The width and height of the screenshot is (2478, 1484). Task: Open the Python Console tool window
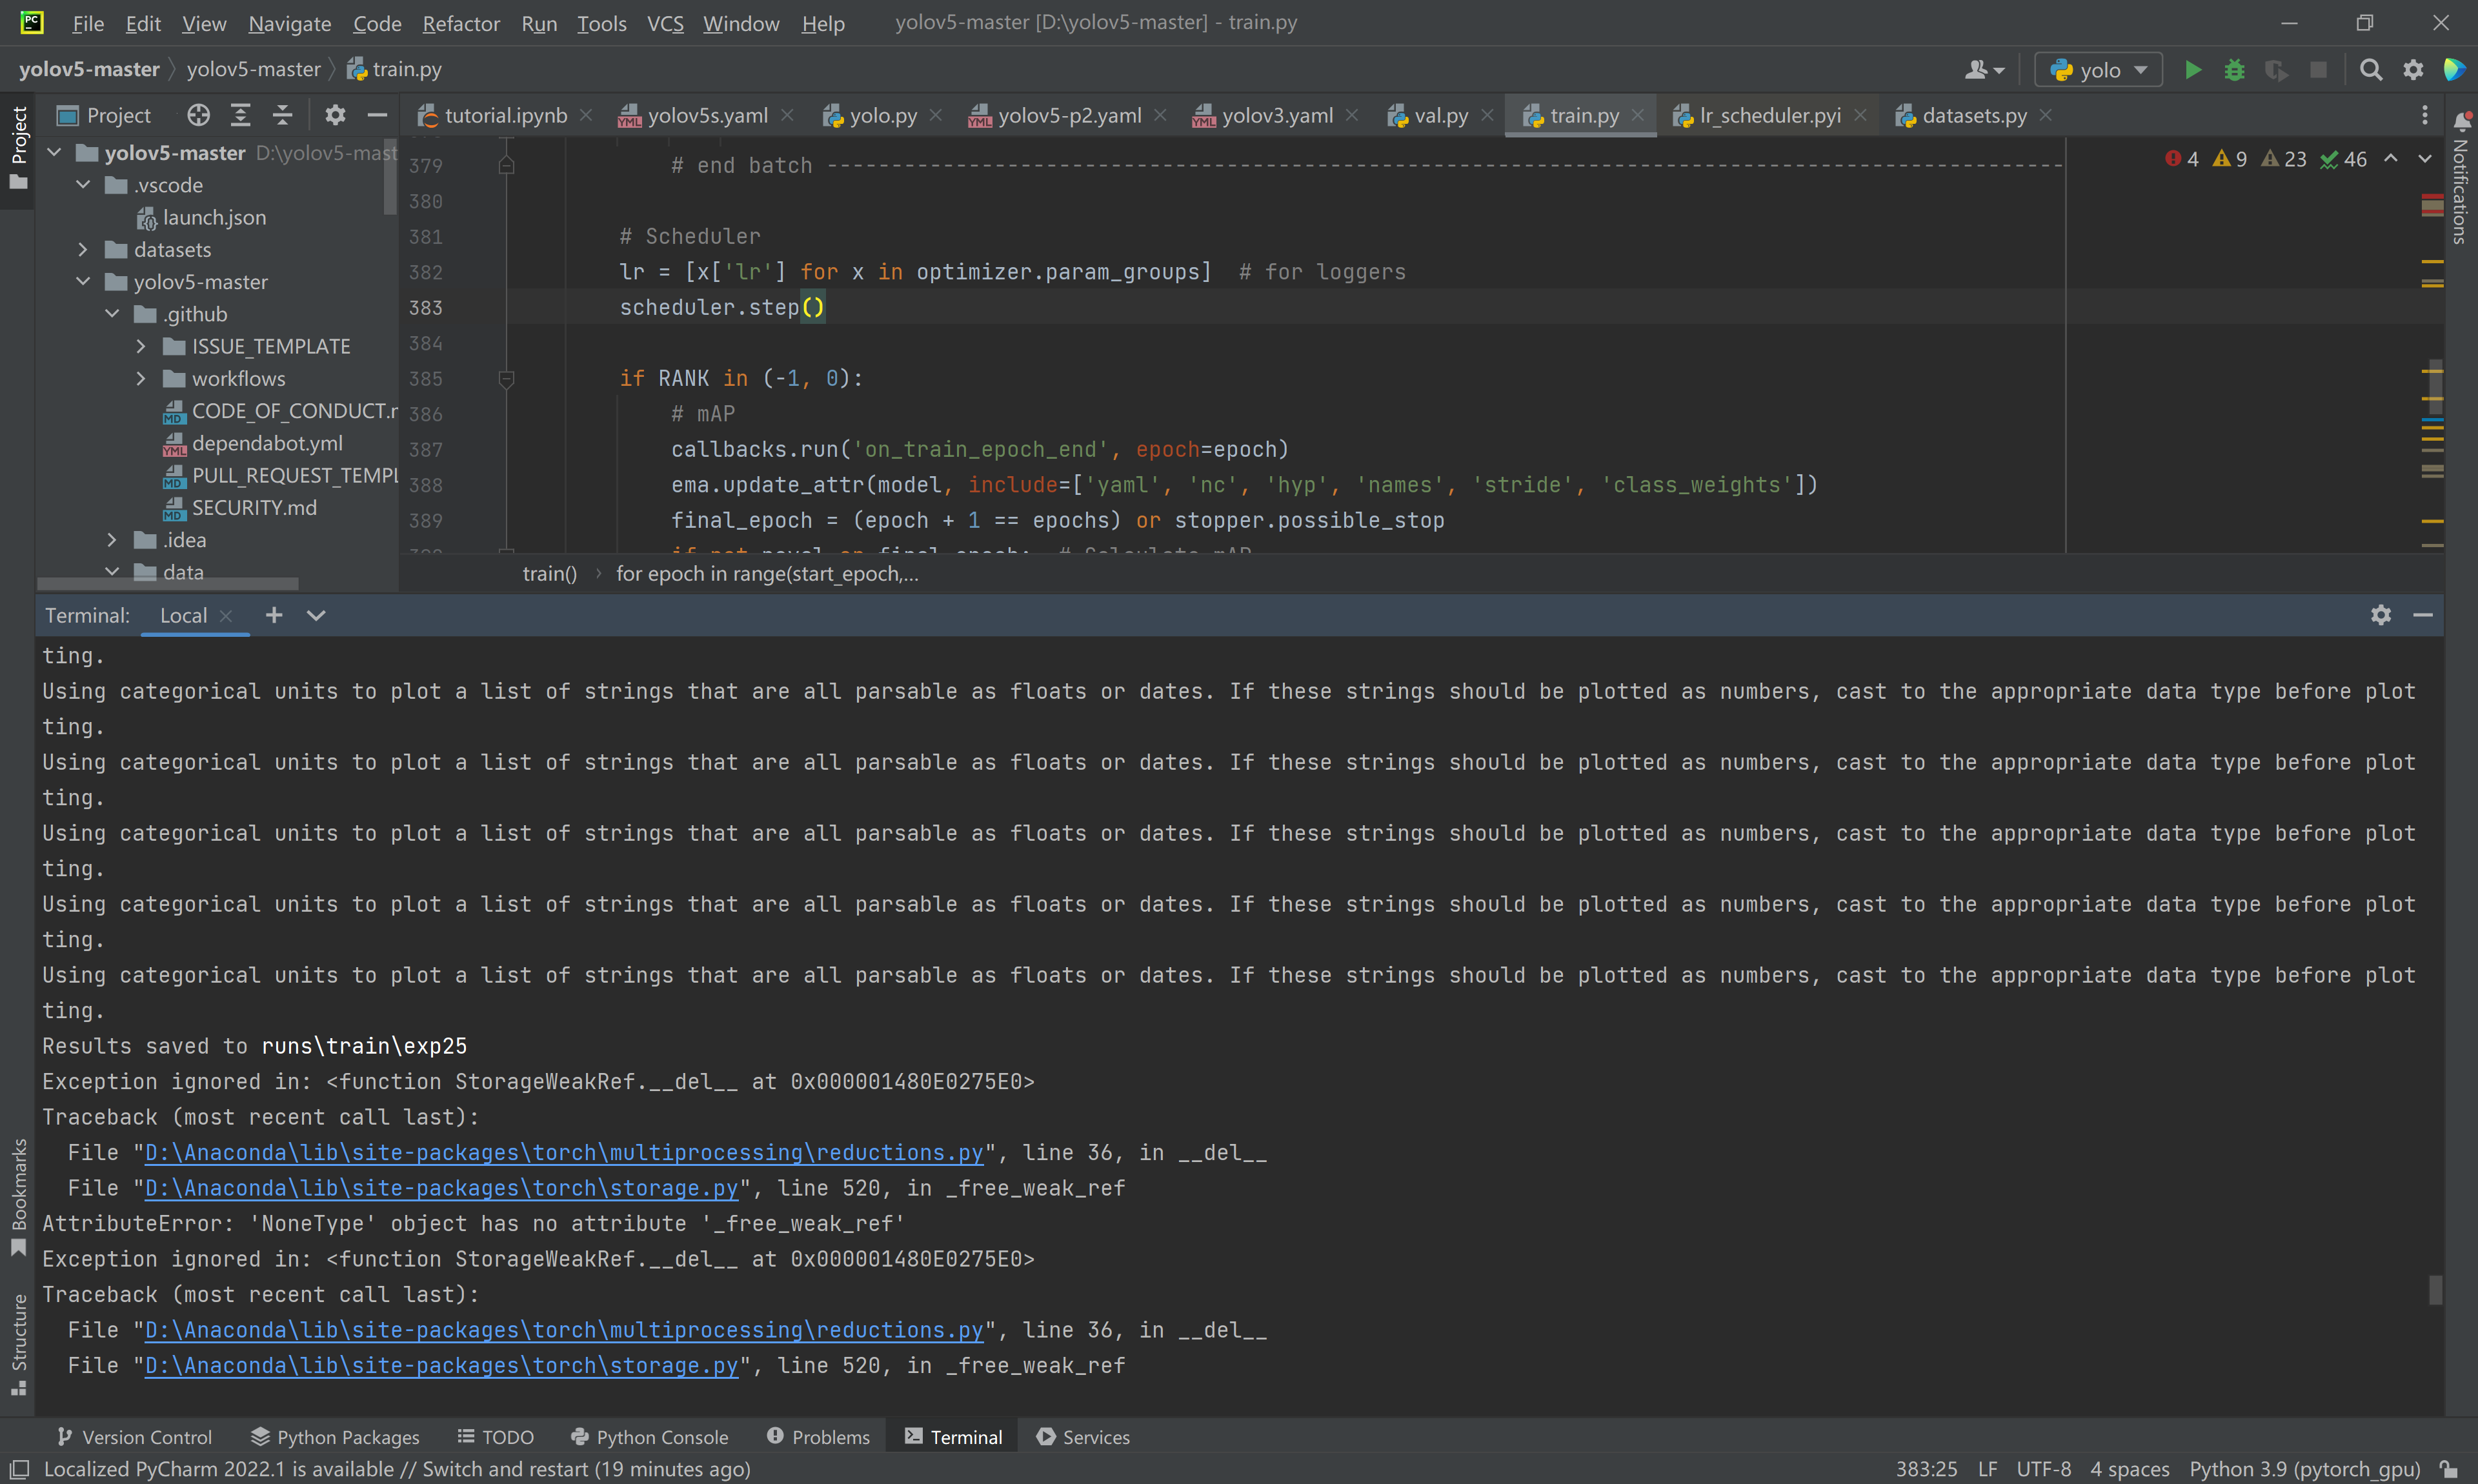pyautogui.click(x=650, y=1437)
